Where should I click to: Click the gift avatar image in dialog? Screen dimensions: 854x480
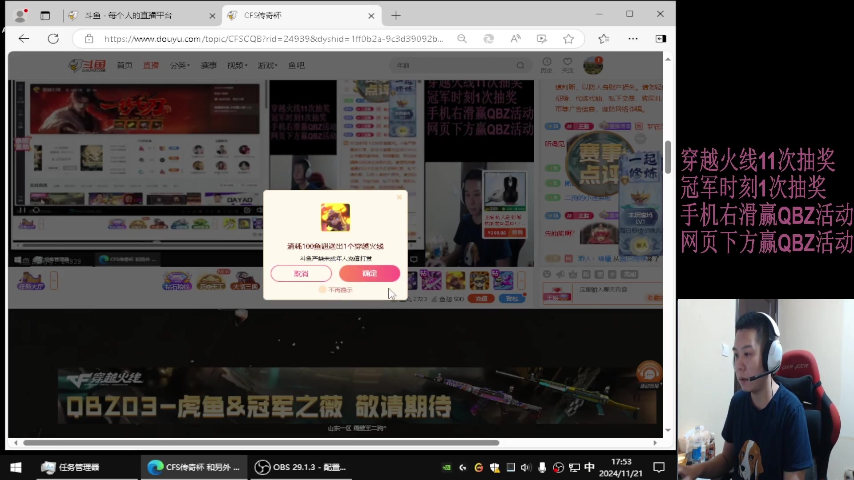pos(335,217)
